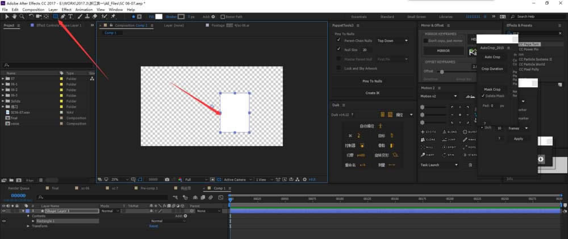Screen dimensions: 568x239
Task: Click the white Fill color swatch
Action: pos(159,17)
